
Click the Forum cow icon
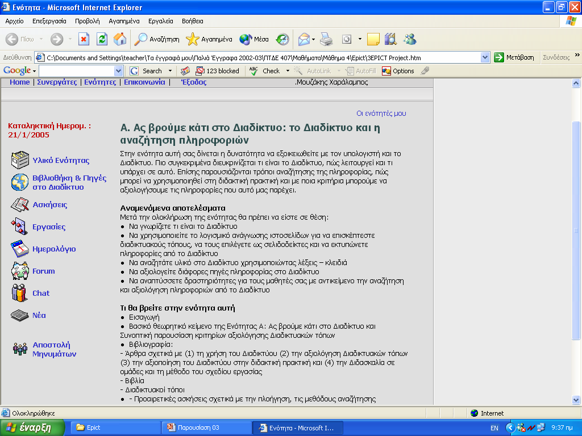20,271
